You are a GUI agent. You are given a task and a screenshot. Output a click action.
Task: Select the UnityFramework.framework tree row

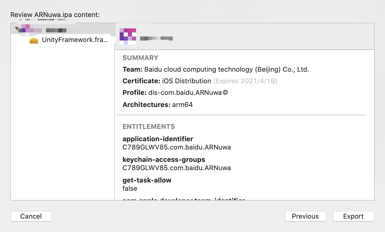tap(63, 40)
